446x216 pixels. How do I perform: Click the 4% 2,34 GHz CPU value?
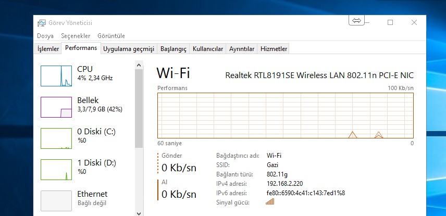(x=95, y=78)
